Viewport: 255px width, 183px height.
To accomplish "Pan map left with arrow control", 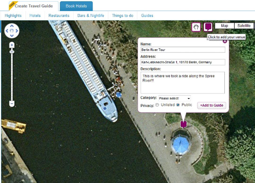I will click(x=7, y=31).
